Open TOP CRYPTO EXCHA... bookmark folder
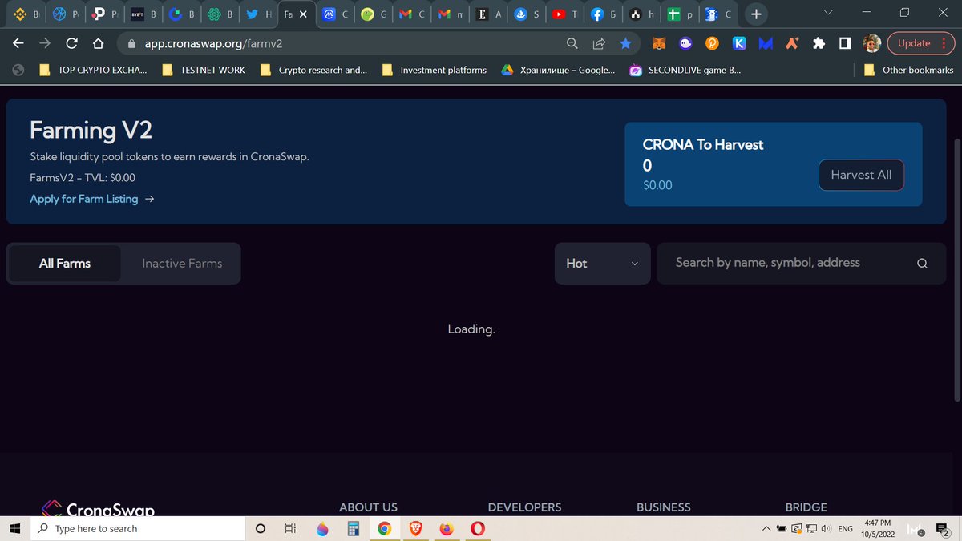Image resolution: width=962 pixels, height=541 pixels. click(94, 70)
